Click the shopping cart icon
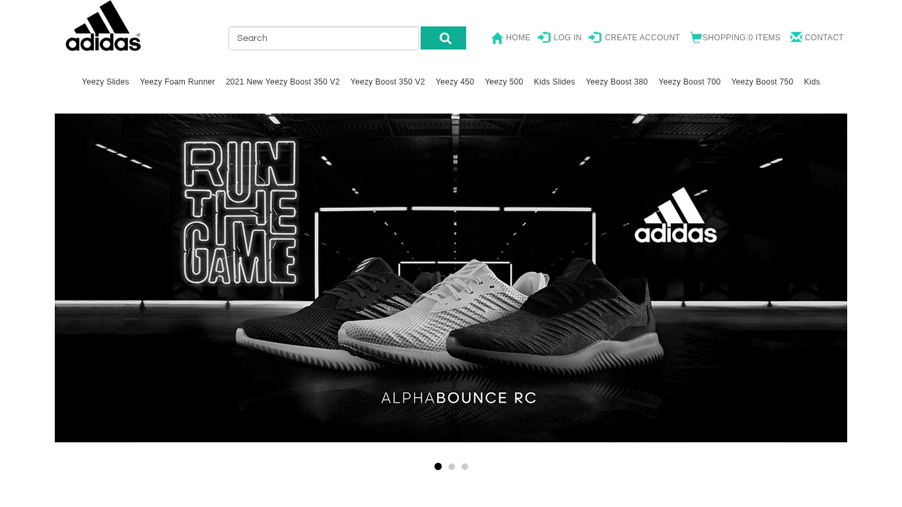902x507 pixels. (x=696, y=38)
